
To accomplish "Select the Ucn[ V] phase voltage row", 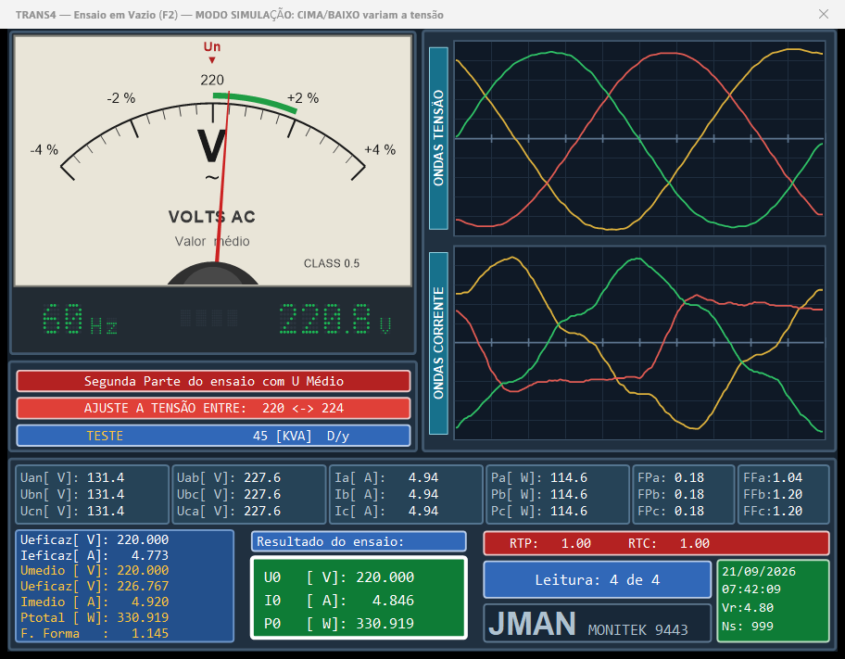I will pyautogui.click(x=72, y=512).
